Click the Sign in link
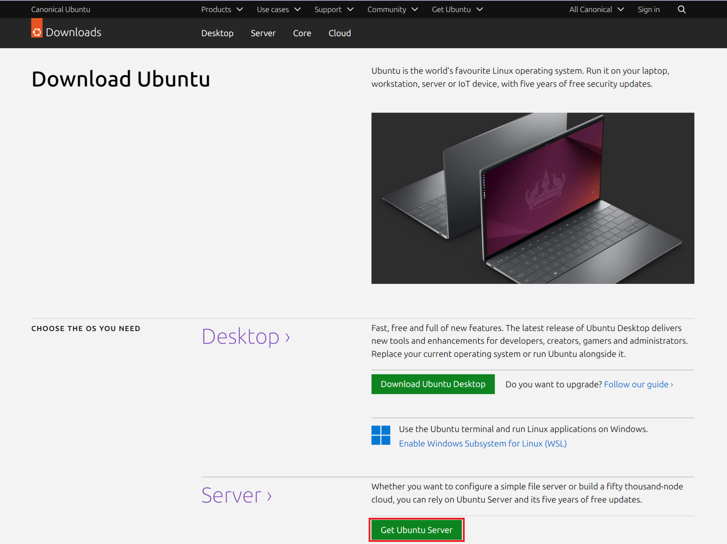Image resolution: width=727 pixels, height=544 pixels. (648, 10)
